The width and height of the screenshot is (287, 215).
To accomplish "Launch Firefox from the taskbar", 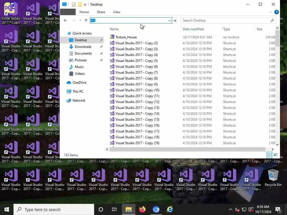I will 142,209.
